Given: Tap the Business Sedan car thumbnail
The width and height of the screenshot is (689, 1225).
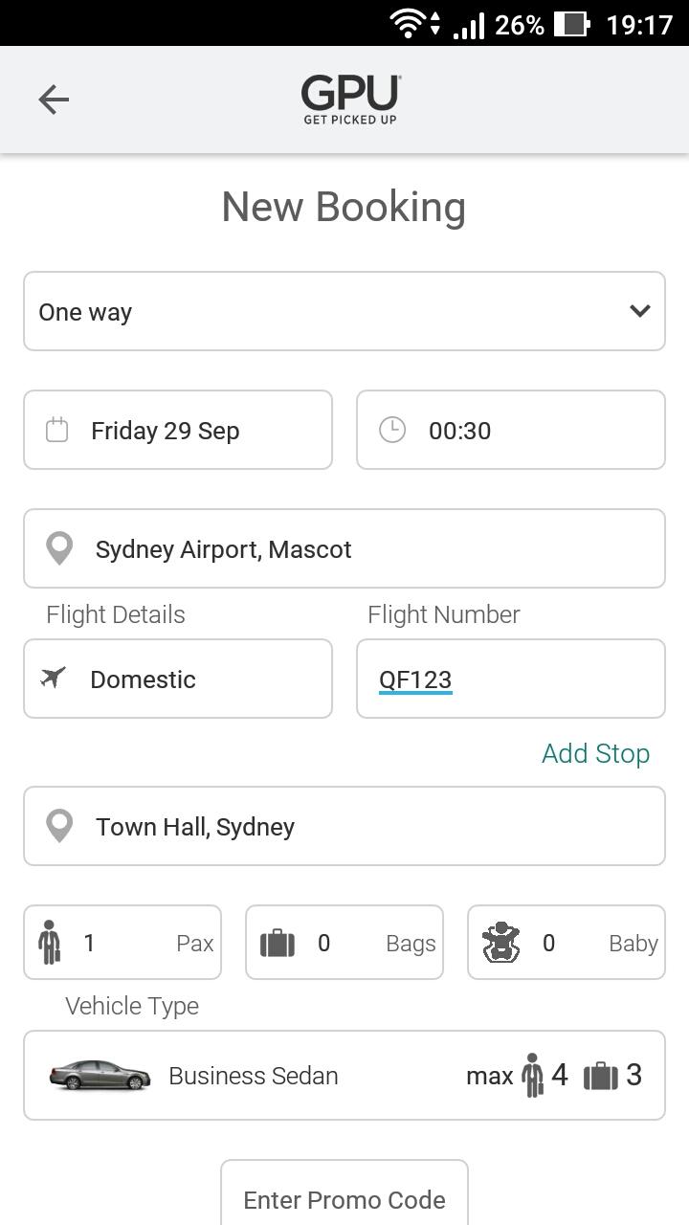Looking at the screenshot, I should [100, 1075].
